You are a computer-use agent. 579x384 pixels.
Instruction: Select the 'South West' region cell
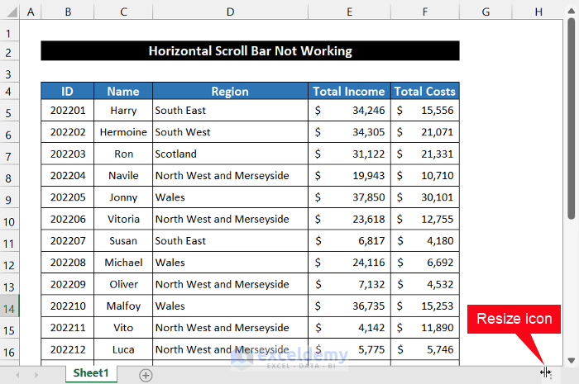coord(230,132)
